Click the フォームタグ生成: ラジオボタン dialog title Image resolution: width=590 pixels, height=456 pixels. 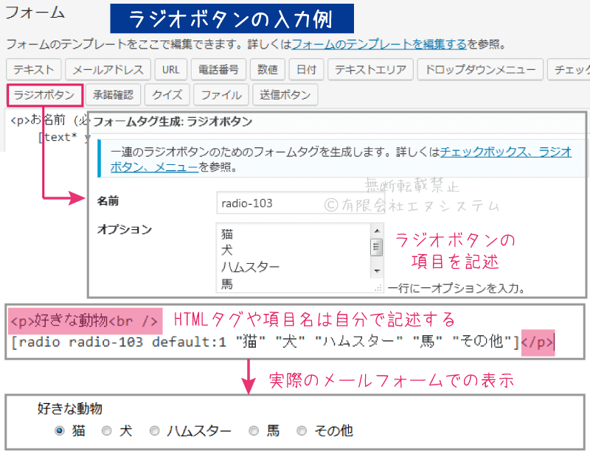[x=173, y=122]
